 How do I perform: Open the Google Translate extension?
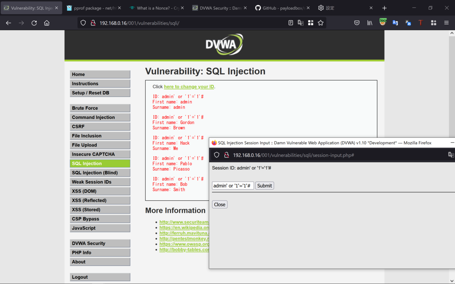395,23
